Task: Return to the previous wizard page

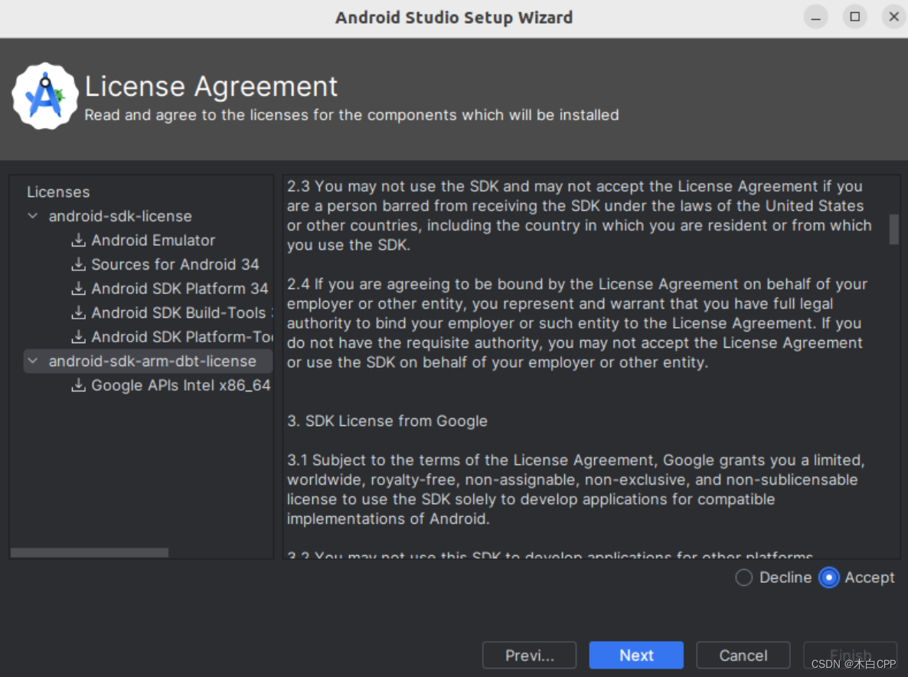Action: pos(529,655)
